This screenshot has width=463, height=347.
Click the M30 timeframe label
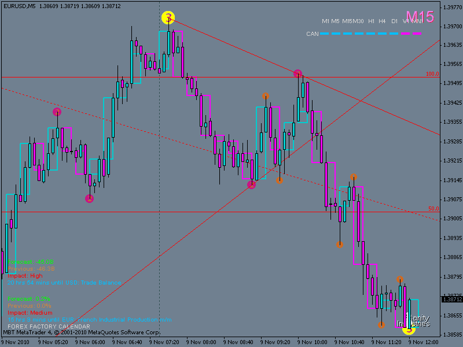pos(358,21)
